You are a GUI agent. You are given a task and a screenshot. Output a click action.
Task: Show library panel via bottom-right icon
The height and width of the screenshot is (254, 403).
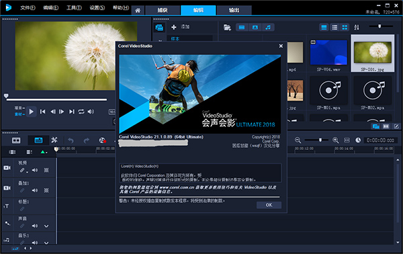pyautogui.click(x=376, y=126)
